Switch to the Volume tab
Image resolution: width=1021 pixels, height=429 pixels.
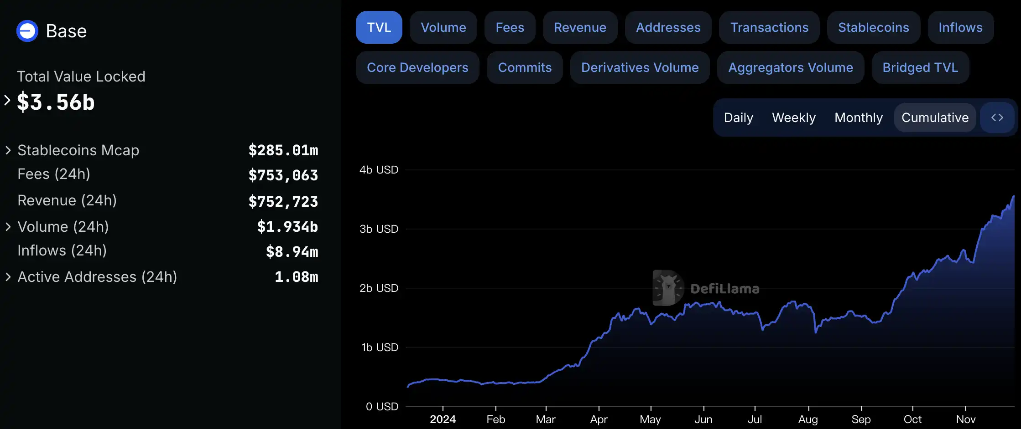[443, 27]
